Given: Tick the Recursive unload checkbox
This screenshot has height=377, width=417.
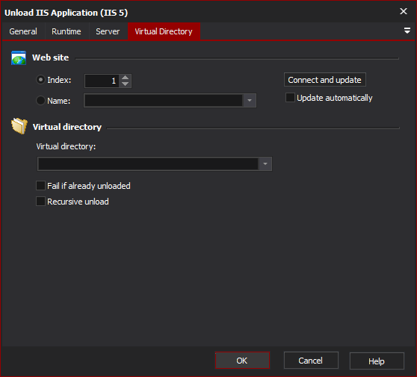Looking at the screenshot, I should coord(40,201).
